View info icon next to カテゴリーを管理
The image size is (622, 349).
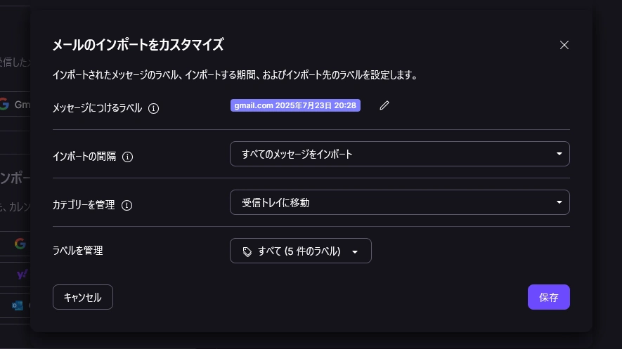[x=127, y=205]
